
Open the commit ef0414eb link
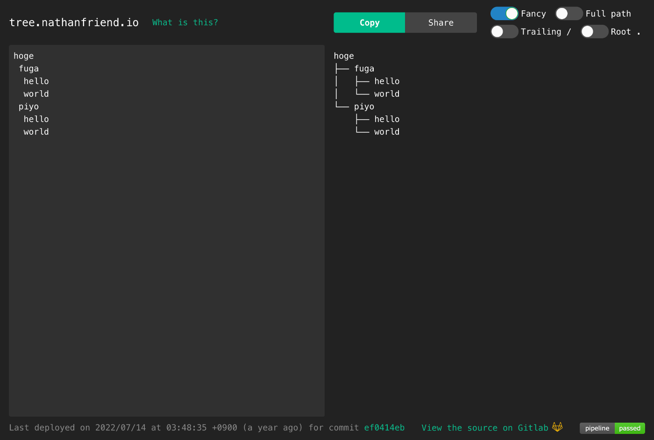tap(384, 427)
